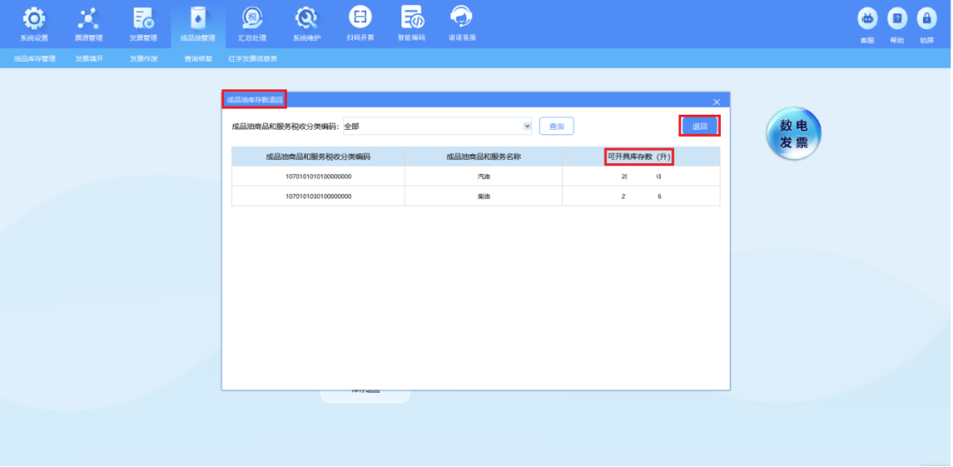Open 汇总处理 tax icon
953x467 pixels.
(252, 19)
